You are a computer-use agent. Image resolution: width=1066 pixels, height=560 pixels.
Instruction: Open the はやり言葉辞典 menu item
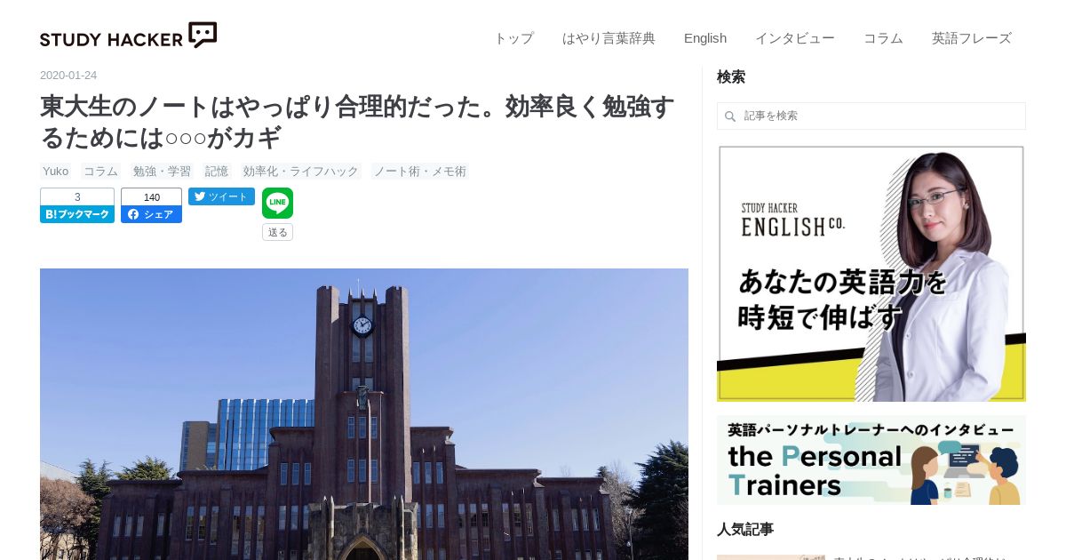[x=609, y=38]
